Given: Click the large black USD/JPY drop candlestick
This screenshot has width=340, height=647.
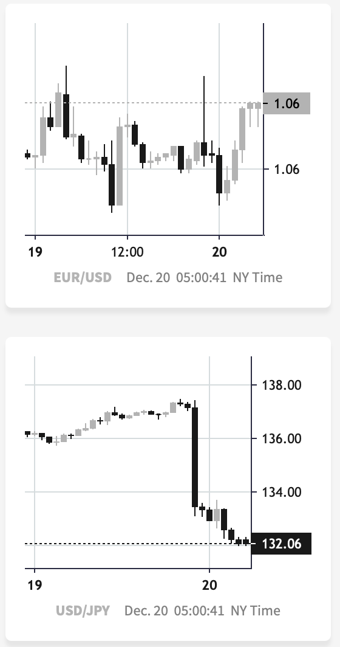Looking at the screenshot, I should click(x=195, y=457).
